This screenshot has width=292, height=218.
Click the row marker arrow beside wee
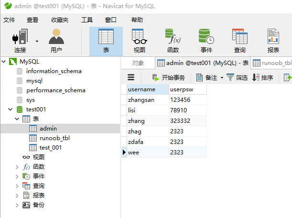click(124, 153)
